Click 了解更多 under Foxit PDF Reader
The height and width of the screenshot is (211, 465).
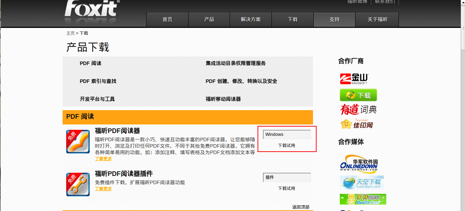pyautogui.click(x=103, y=158)
